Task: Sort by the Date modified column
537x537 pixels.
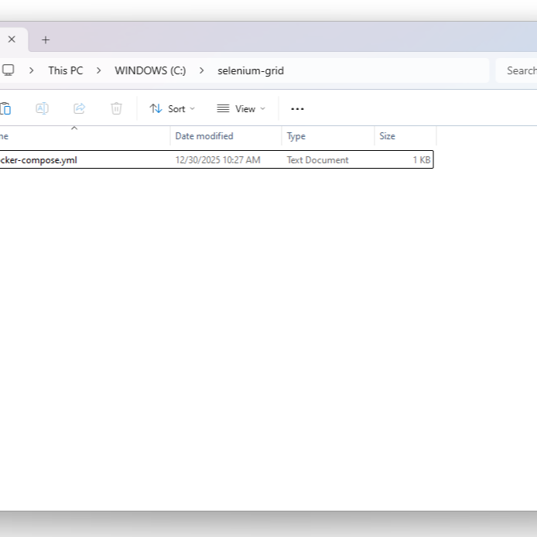Action: (x=204, y=136)
